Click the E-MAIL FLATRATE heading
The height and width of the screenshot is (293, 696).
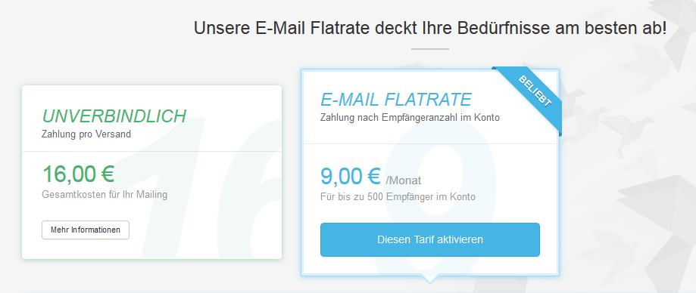395,100
